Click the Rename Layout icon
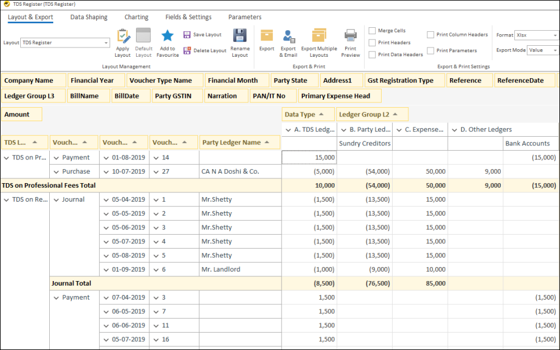Screen dimensions: 560x350 coord(240,36)
